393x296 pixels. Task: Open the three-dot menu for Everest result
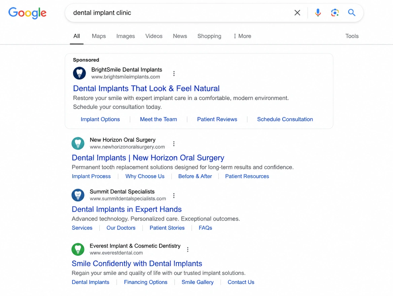coord(188,249)
